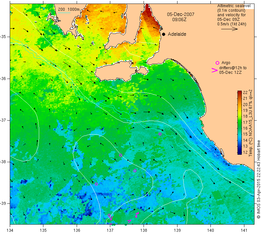Click the longitude axis label '134'
The image size is (261, 234).
[x=10, y=230]
